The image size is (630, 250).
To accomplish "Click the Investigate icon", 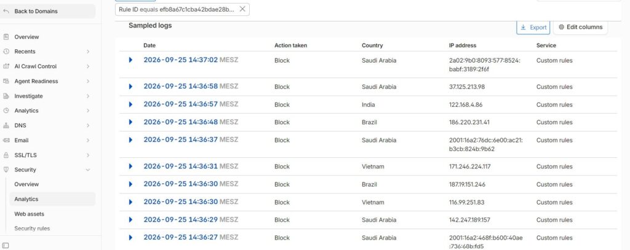I will [x=6, y=96].
